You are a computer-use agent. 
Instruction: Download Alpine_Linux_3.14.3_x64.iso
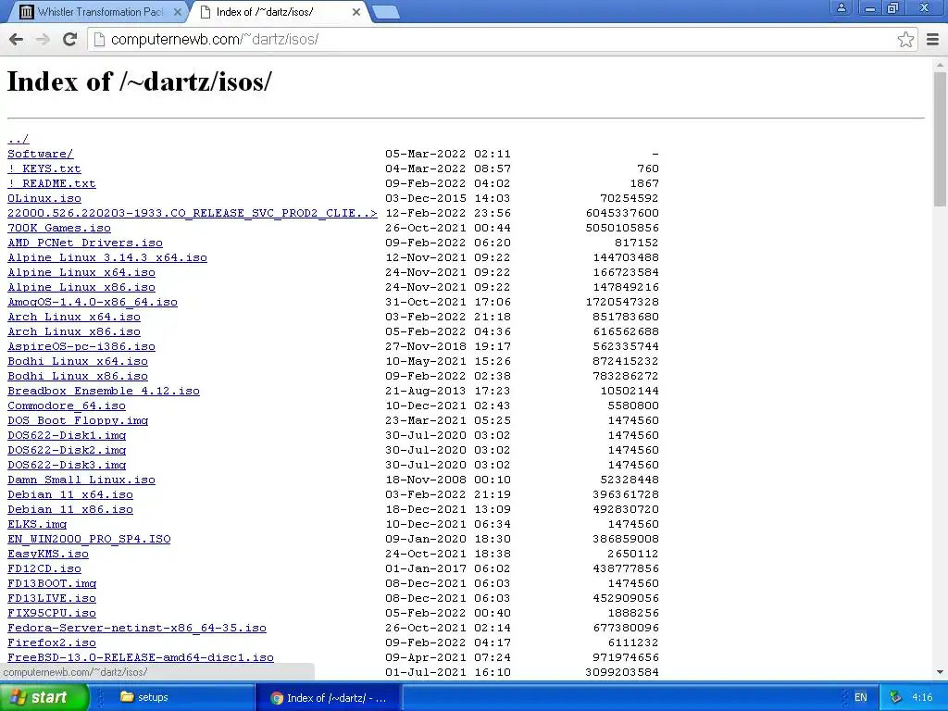click(x=107, y=257)
